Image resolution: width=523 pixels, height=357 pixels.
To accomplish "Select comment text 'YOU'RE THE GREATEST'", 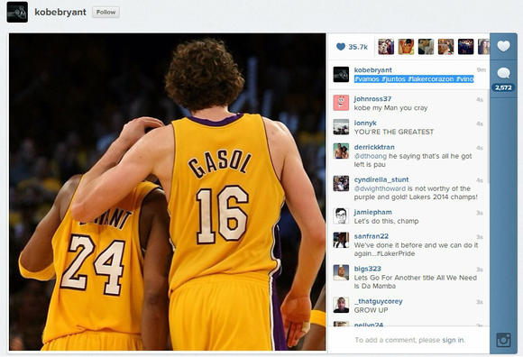I will click(394, 132).
